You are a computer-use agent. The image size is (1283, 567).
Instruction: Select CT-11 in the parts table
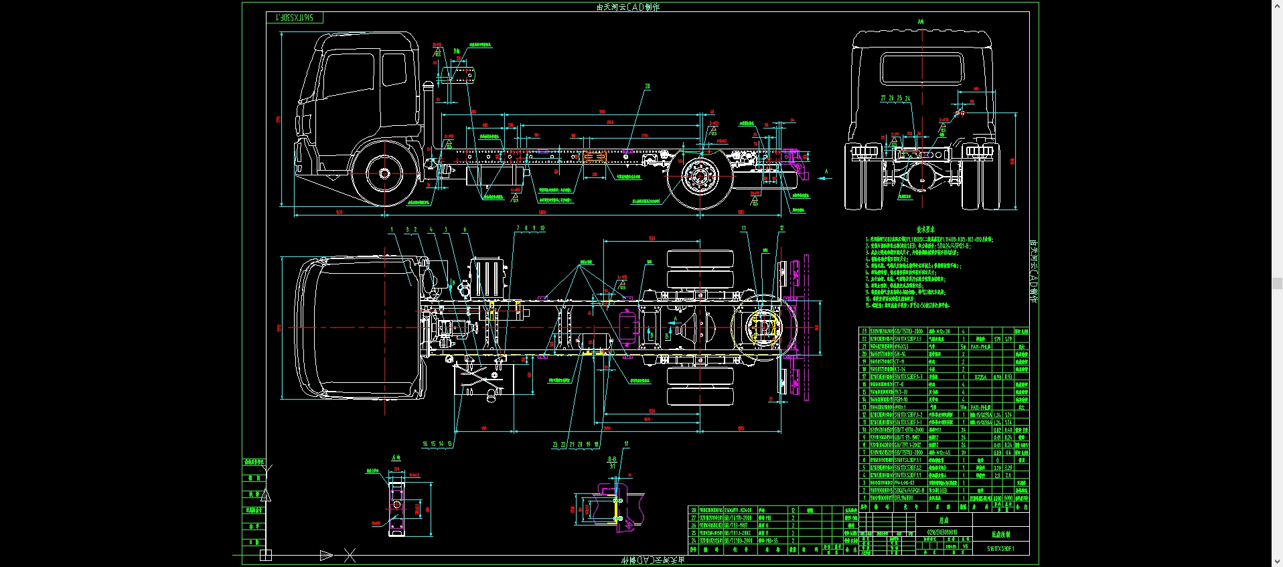[899, 361]
